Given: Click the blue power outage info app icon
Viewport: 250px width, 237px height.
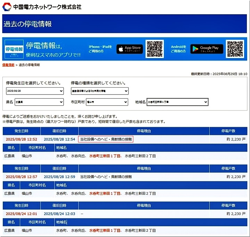Looking at the screenshot, I should coord(14,49).
